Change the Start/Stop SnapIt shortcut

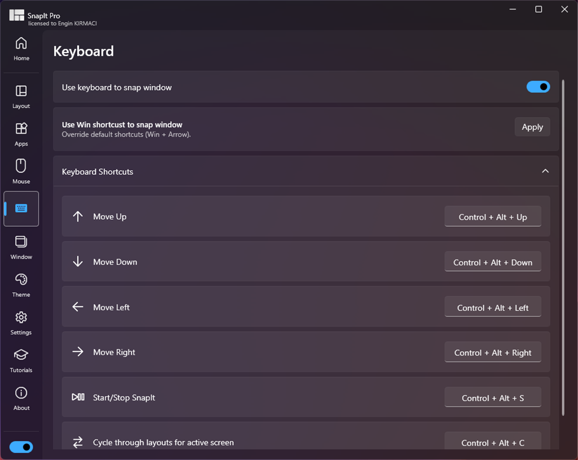click(493, 397)
